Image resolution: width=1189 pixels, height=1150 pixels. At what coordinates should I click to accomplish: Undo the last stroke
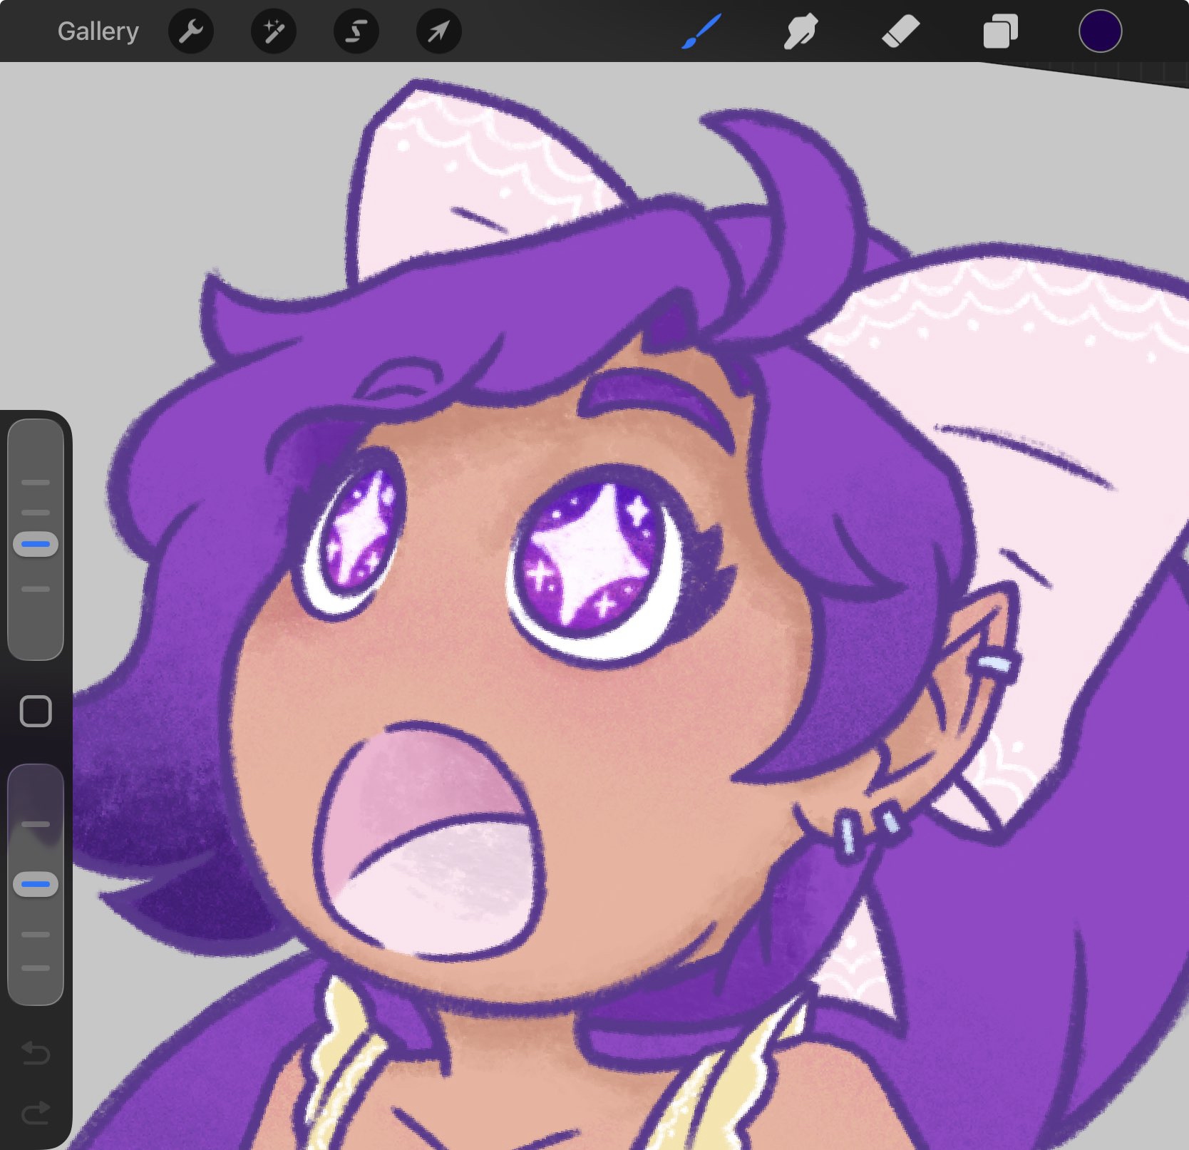click(x=36, y=1052)
